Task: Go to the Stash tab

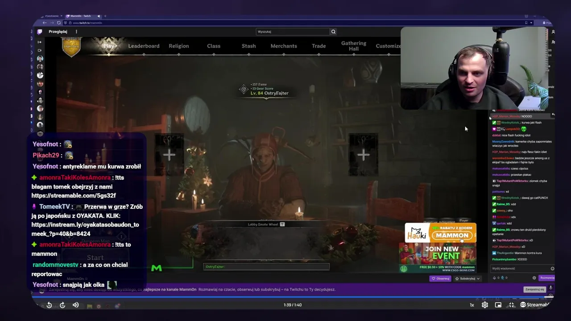Action: (248, 46)
